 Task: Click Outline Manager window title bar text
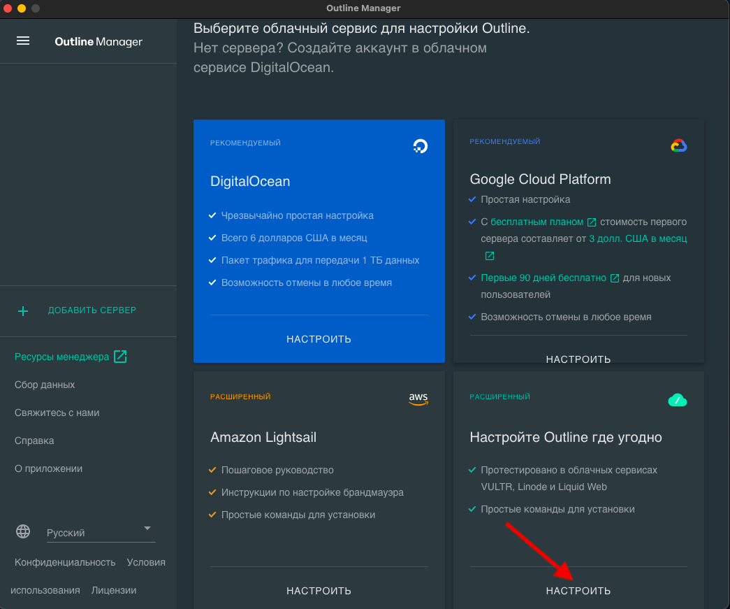point(363,8)
